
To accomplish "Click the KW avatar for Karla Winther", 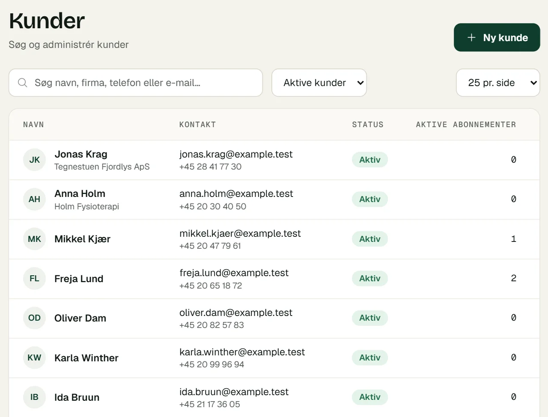I will pyautogui.click(x=34, y=357).
